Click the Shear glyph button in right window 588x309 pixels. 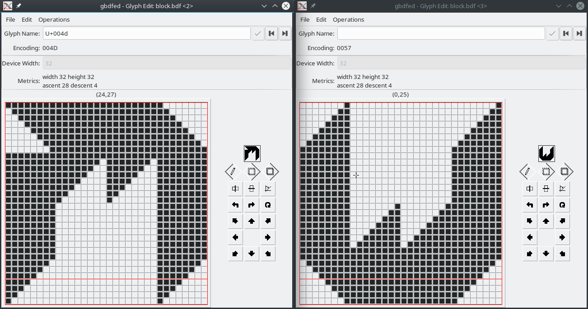(x=563, y=189)
